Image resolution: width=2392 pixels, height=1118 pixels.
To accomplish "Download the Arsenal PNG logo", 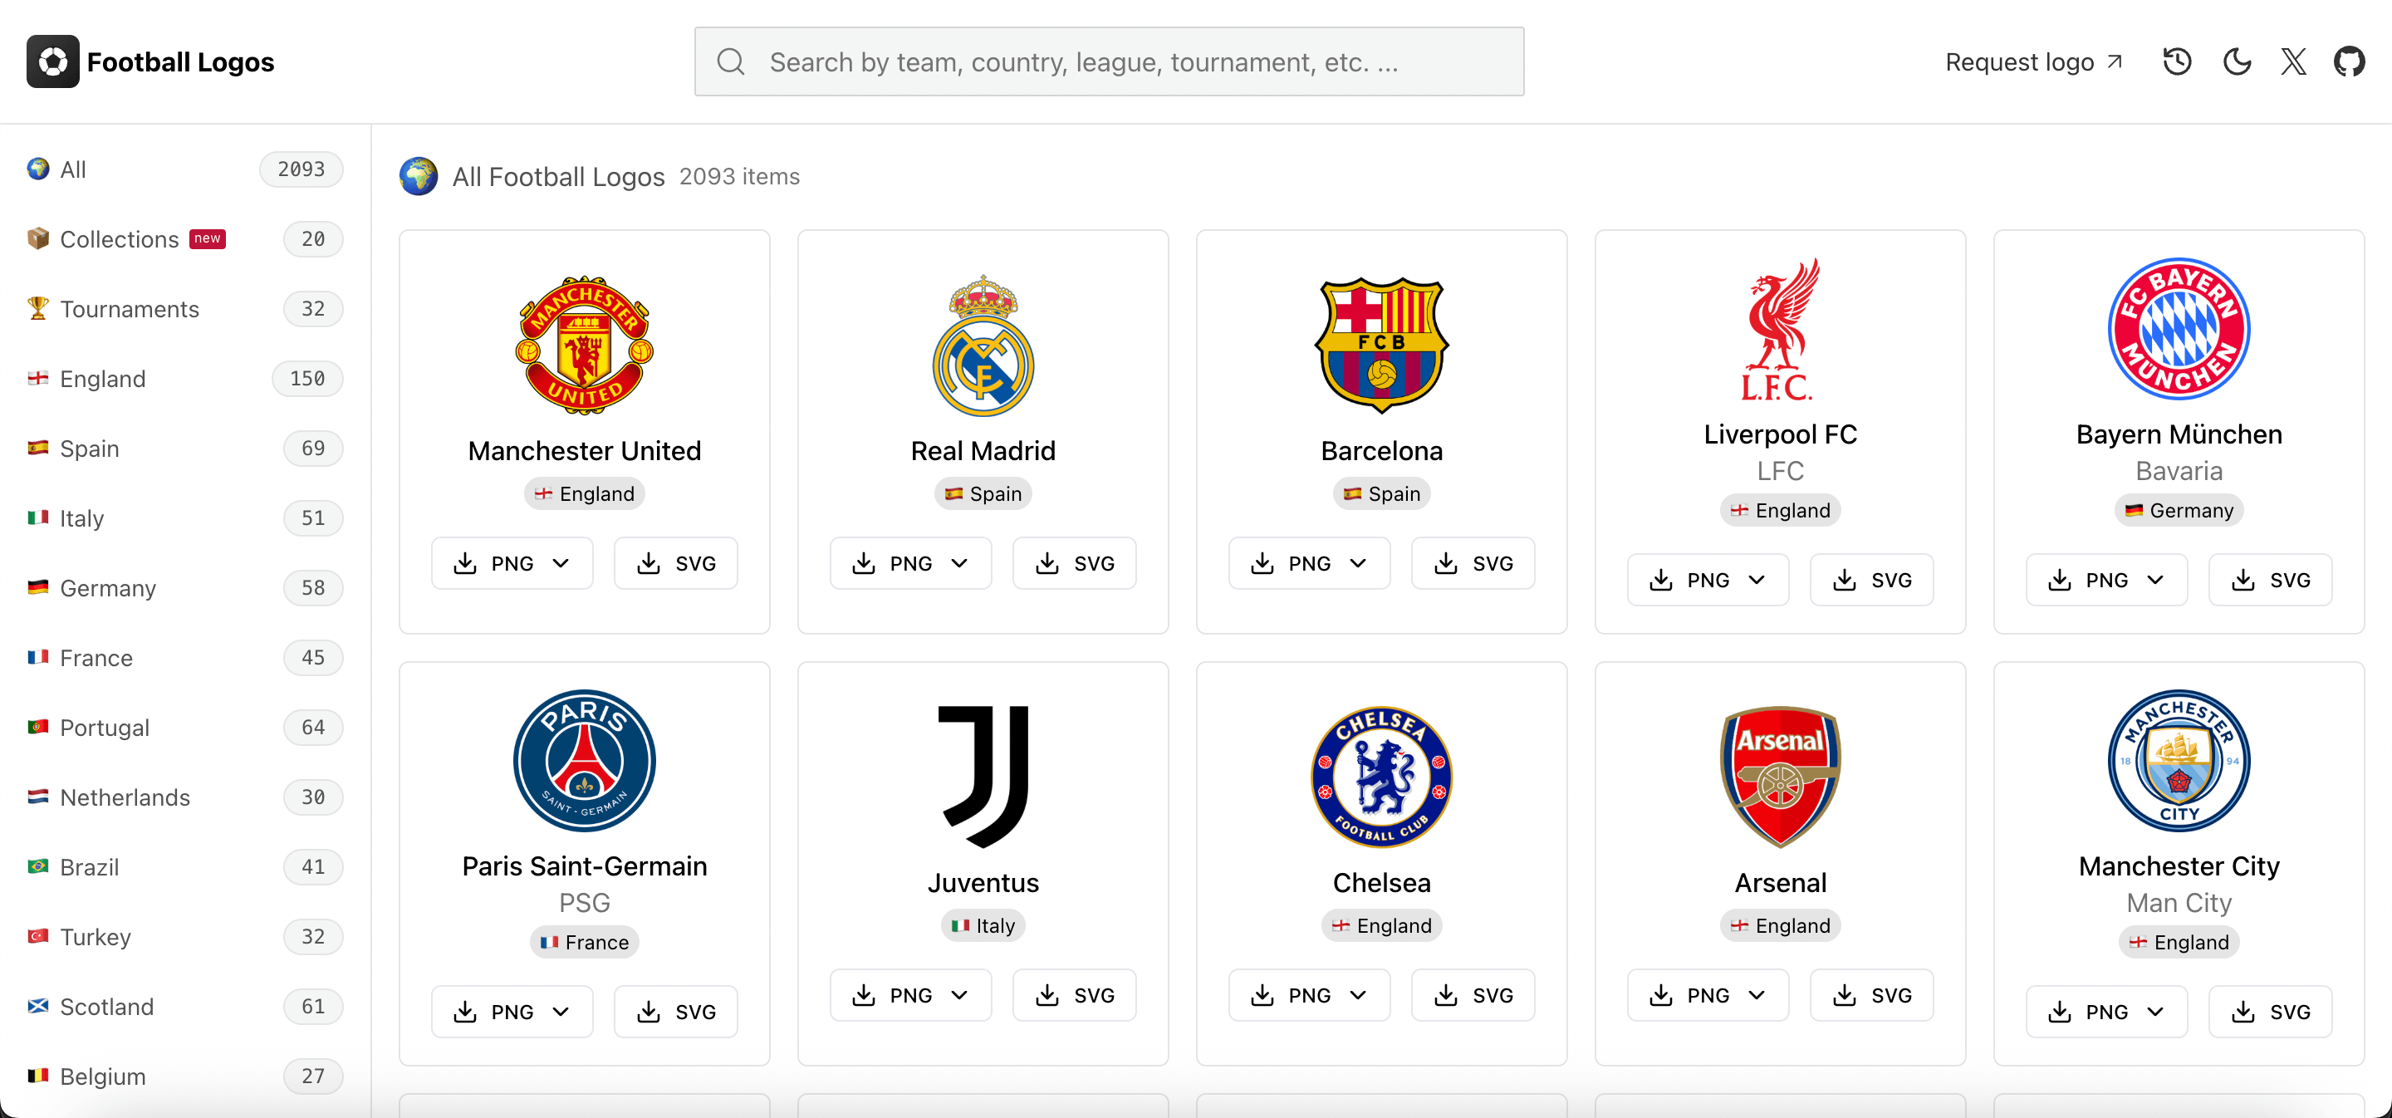I will click(1708, 994).
